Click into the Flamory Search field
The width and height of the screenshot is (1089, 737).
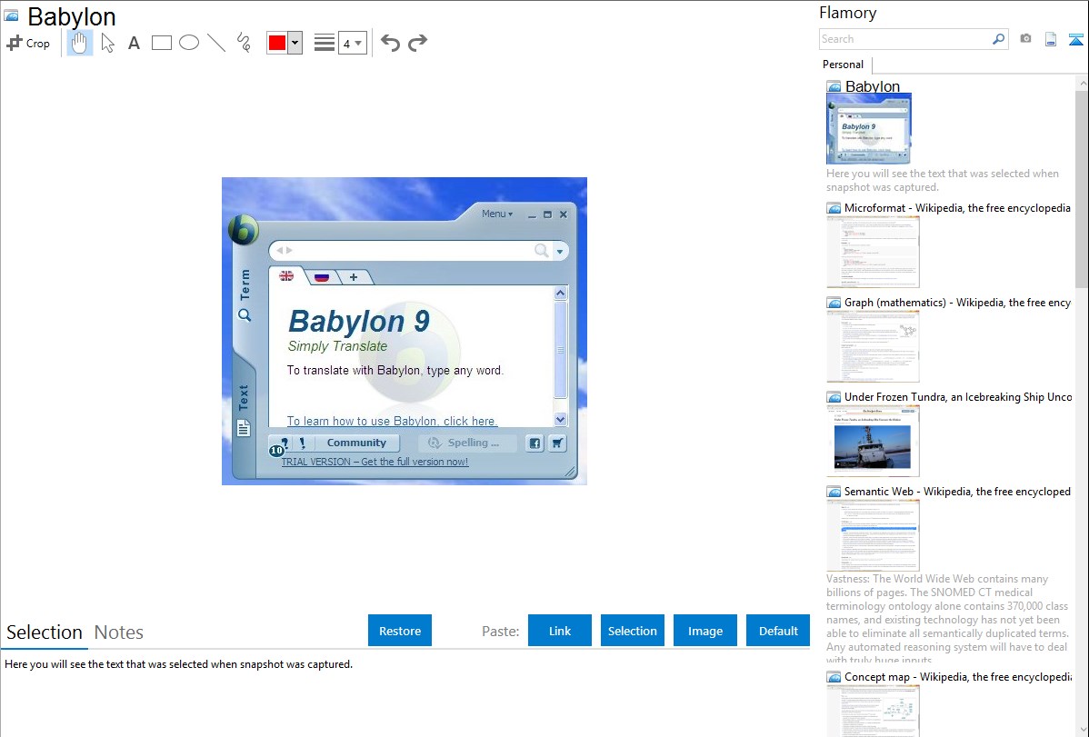click(x=904, y=39)
